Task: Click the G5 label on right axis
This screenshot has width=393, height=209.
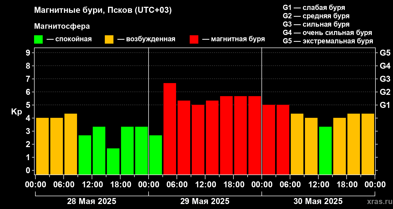Action: [x=385, y=53]
